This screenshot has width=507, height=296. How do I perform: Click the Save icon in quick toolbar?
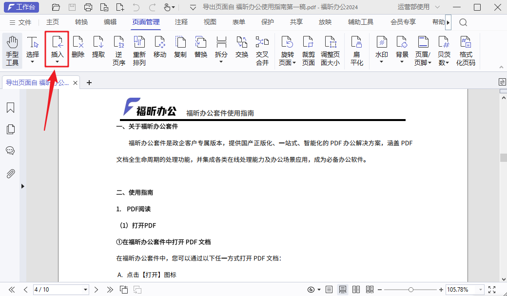[x=72, y=7]
